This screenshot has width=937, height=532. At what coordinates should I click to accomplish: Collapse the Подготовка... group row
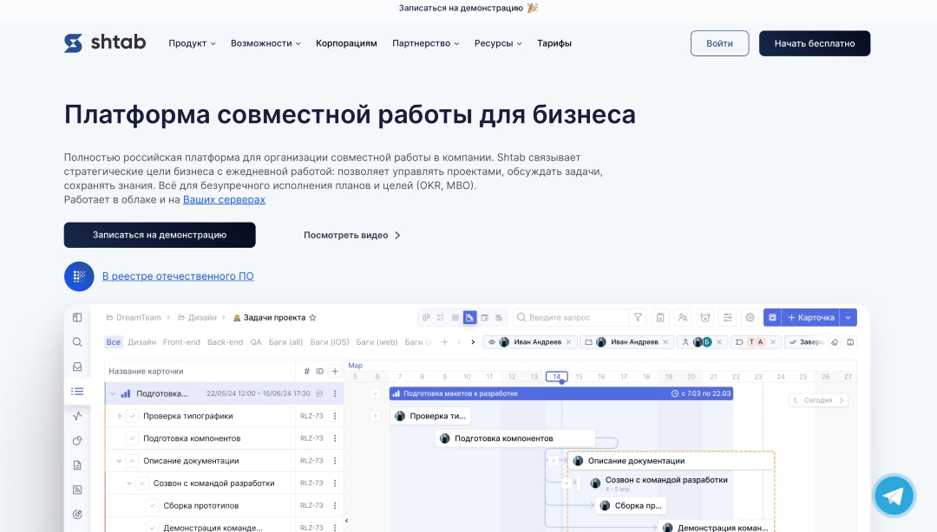(x=112, y=393)
